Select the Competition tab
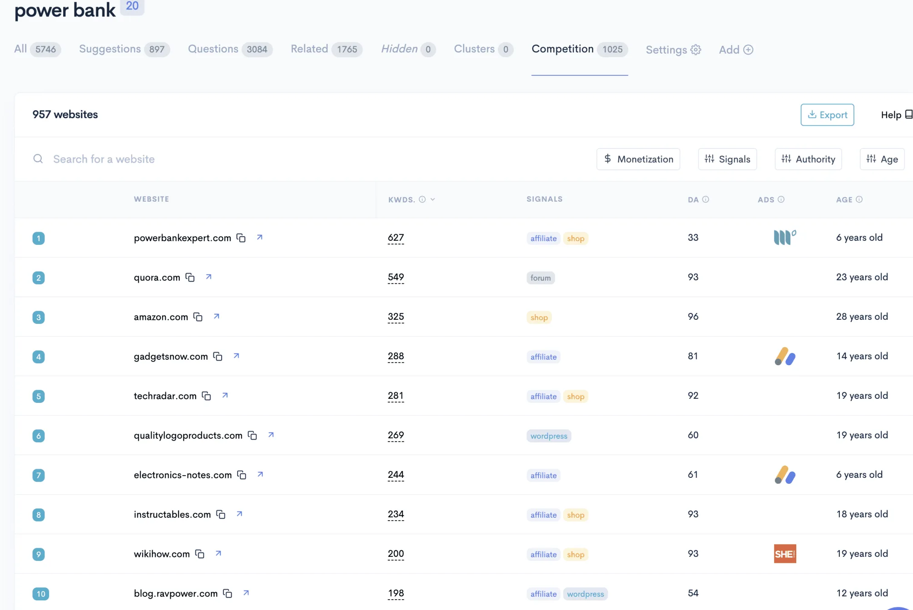Image resolution: width=913 pixels, height=610 pixels. (x=580, y=49)
